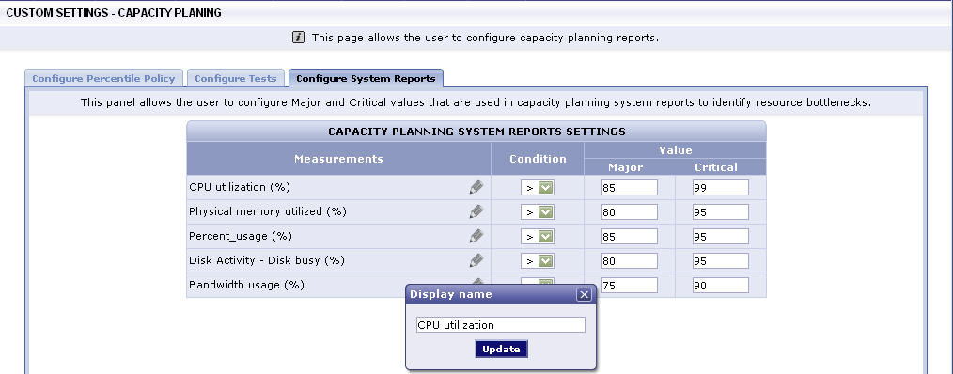Click the Update button
The width and height of the screenshot is (953, 374).
pyautogui.click(x=502, y=349)
